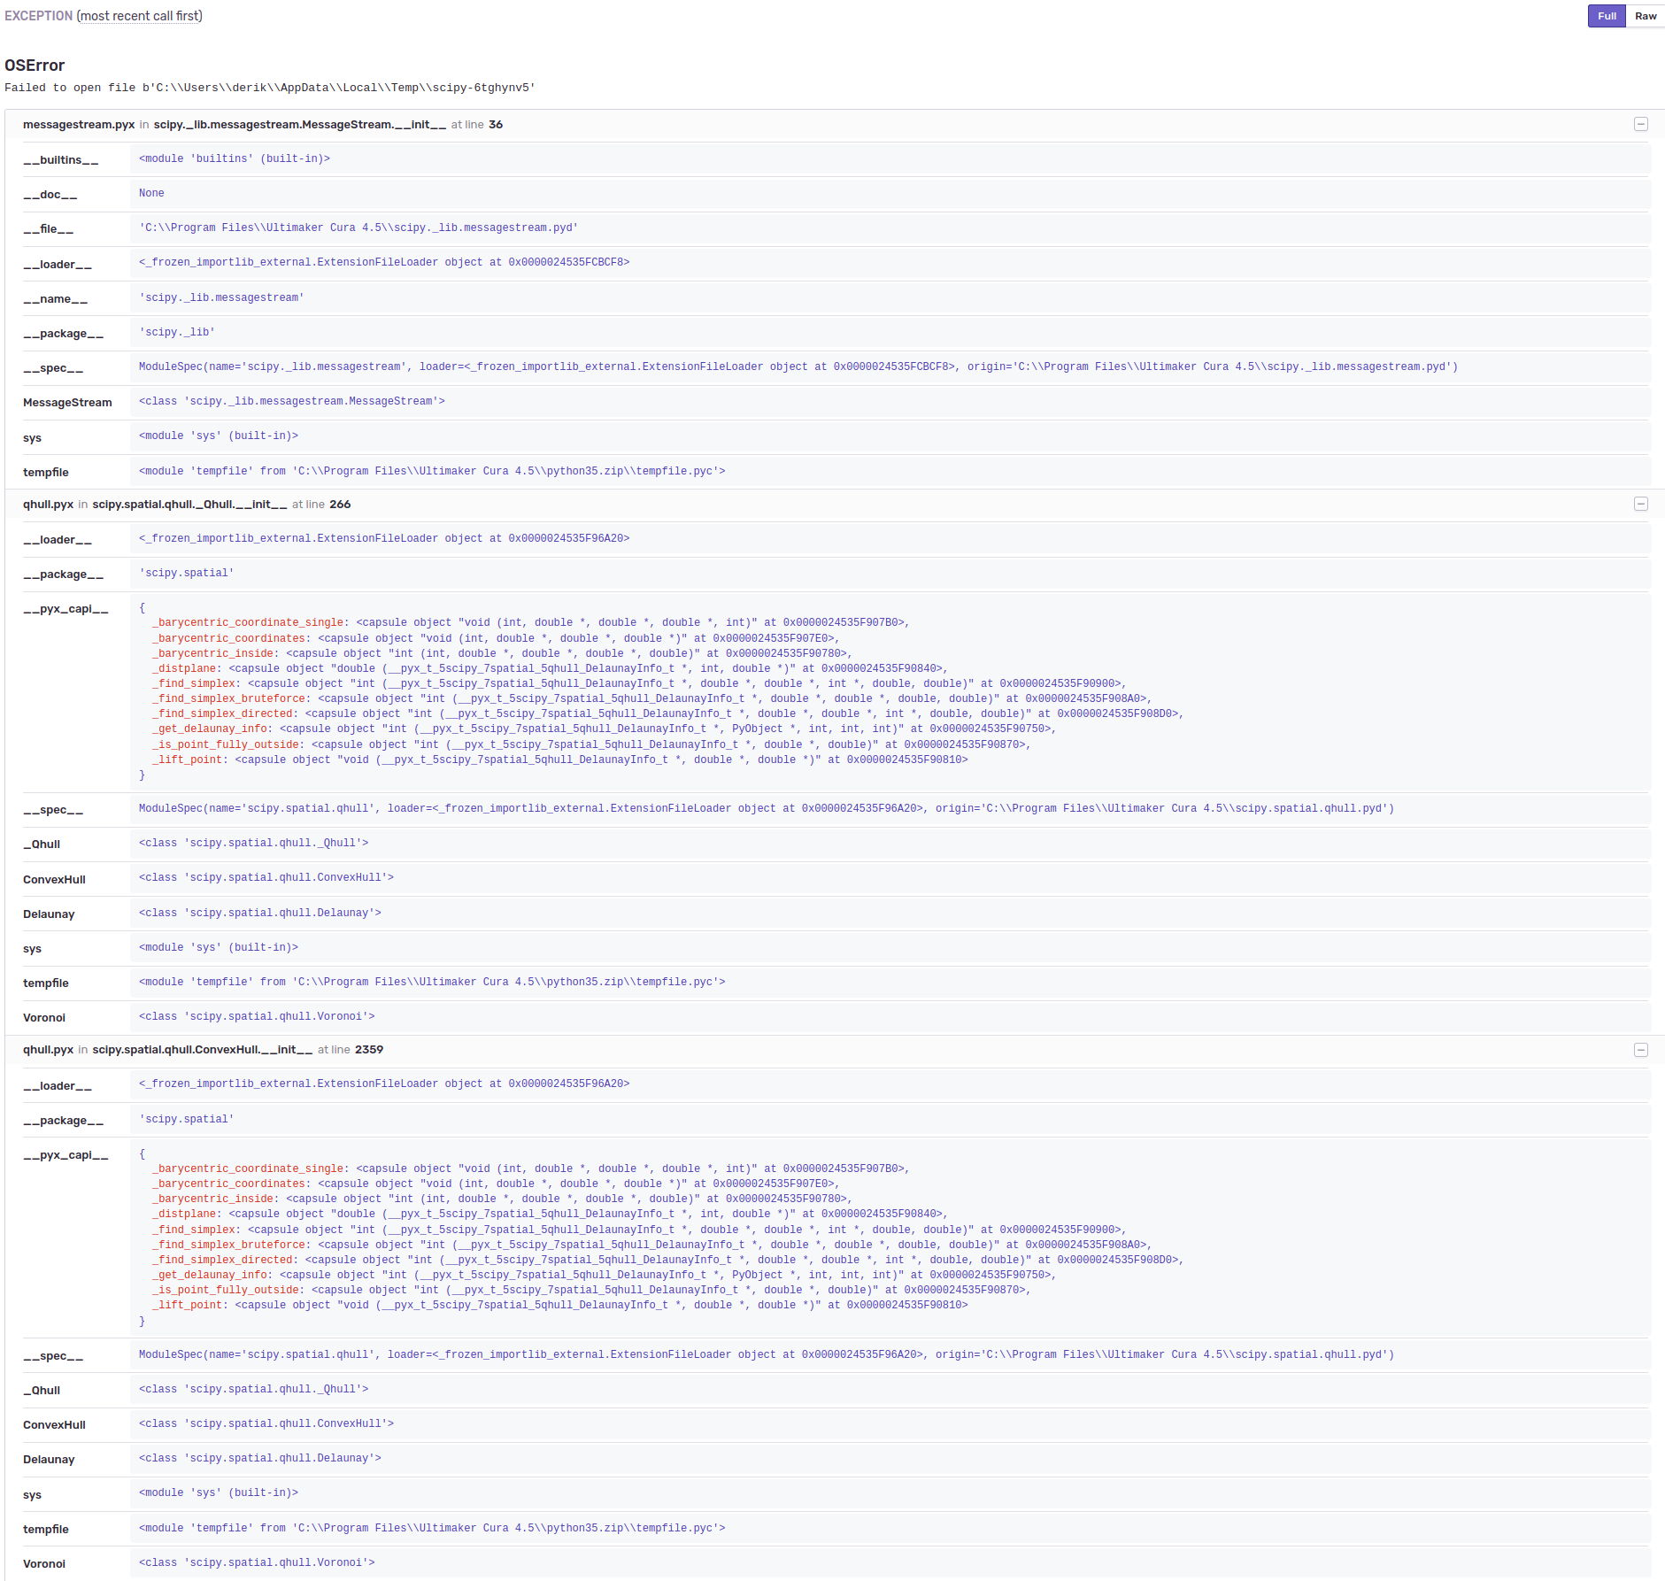
Task: Click the EXCEPTION label at top left
Action: (x=37, y=16)
